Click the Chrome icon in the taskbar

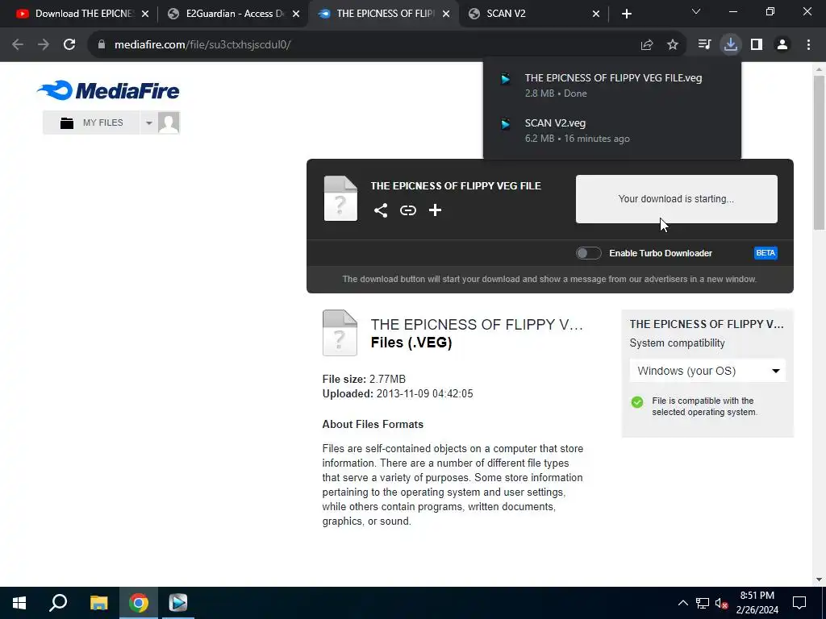pyautogui.click(x=139, y=603)
